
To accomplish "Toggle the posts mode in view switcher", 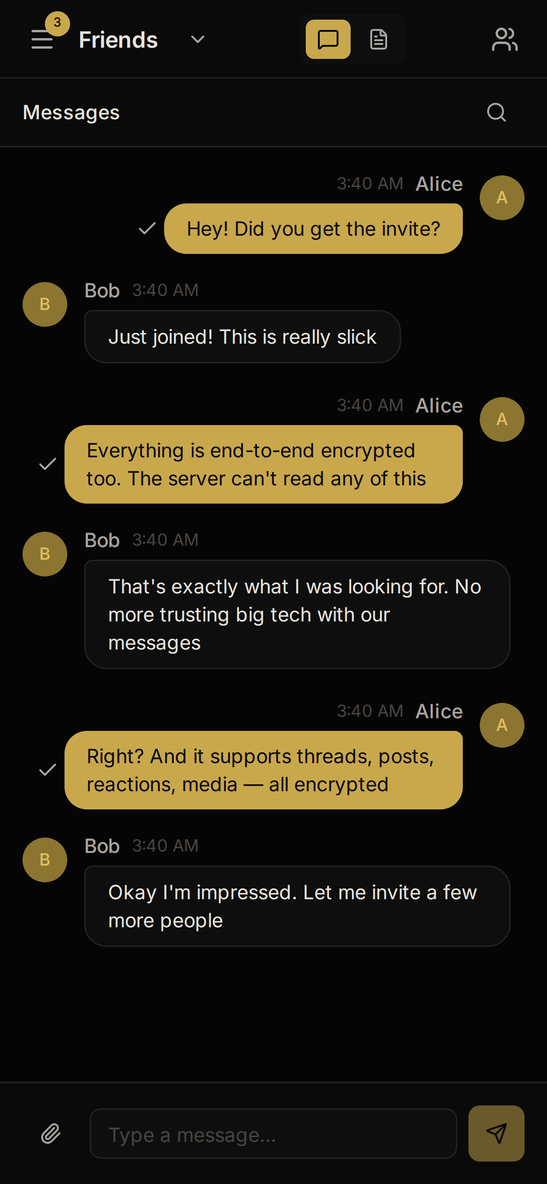I will [x=379, y=39].
